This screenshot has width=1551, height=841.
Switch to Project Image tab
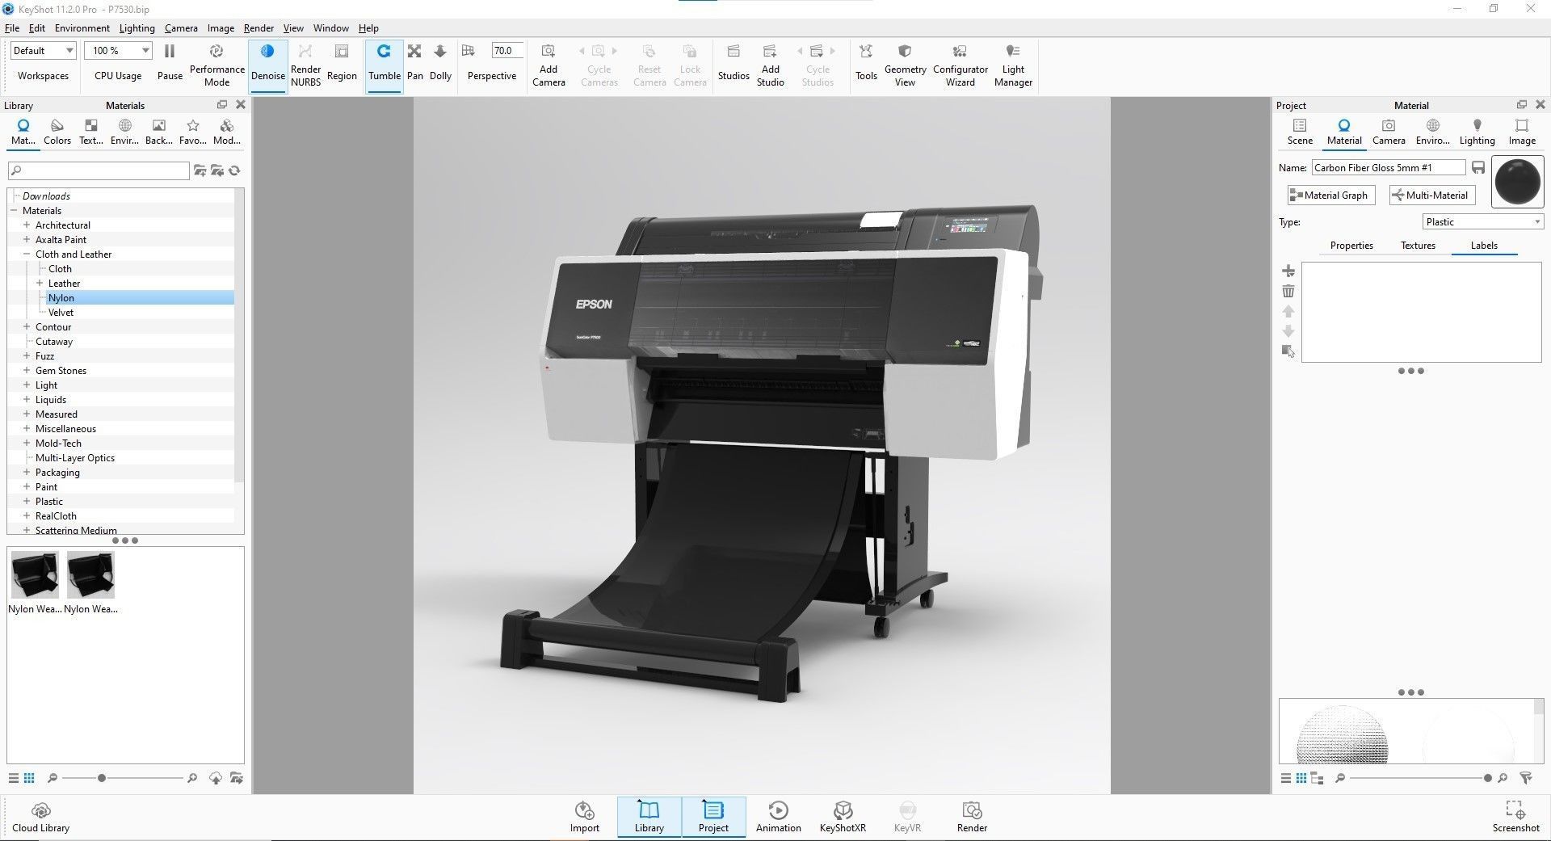[x=1522, y=132]
